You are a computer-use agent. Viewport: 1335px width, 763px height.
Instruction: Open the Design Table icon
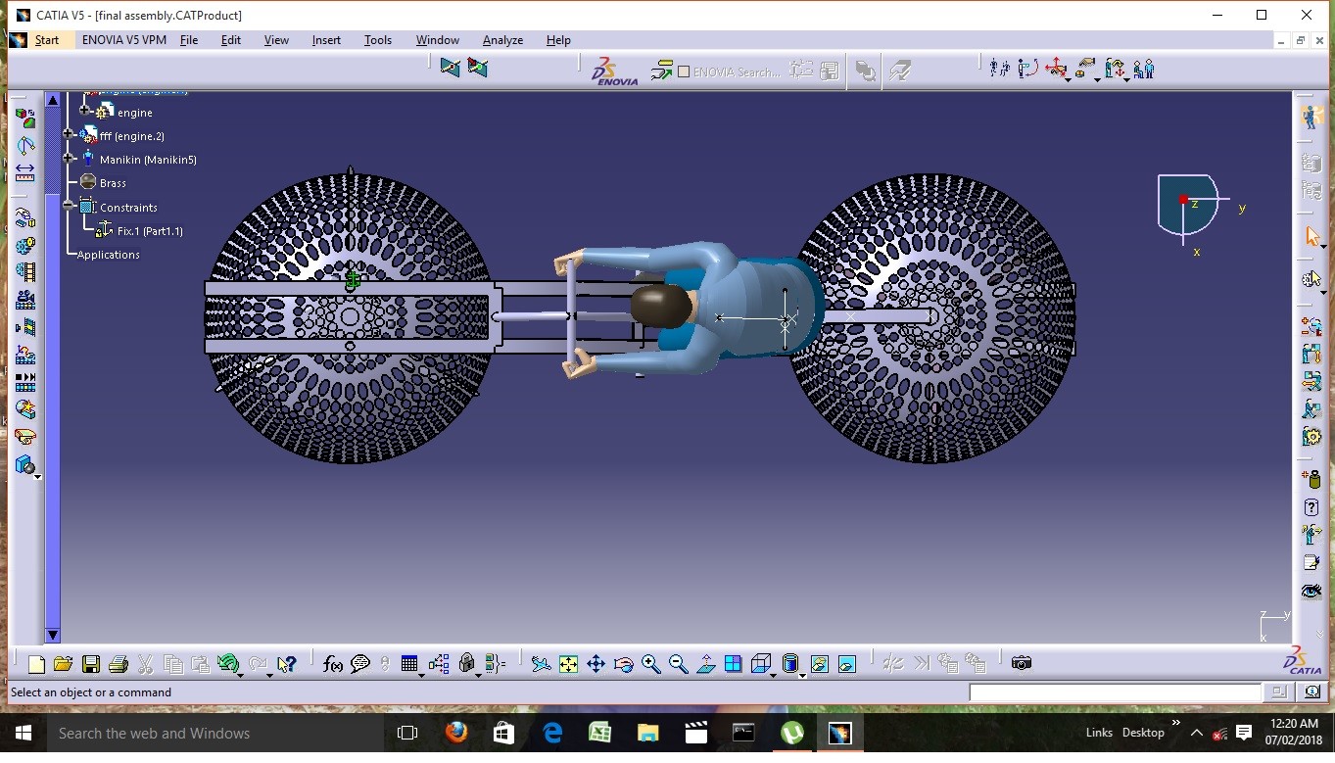coord(409,664)
